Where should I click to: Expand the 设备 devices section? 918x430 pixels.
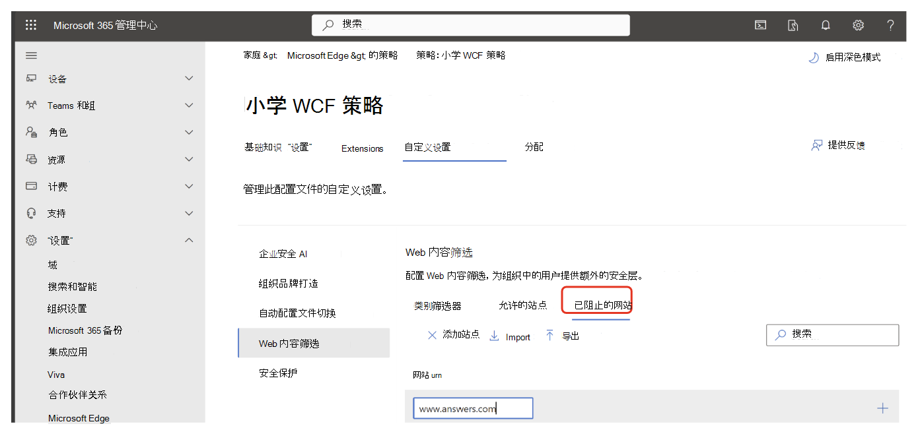189,78
